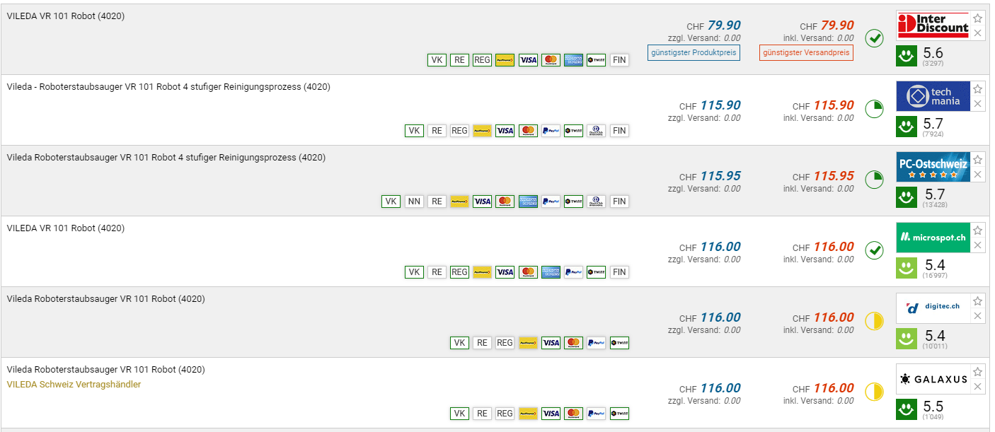The image size is (995, 432).
Task: Click the half-yellow availability icon for Galaxus
Action: (x=875, y=391)
